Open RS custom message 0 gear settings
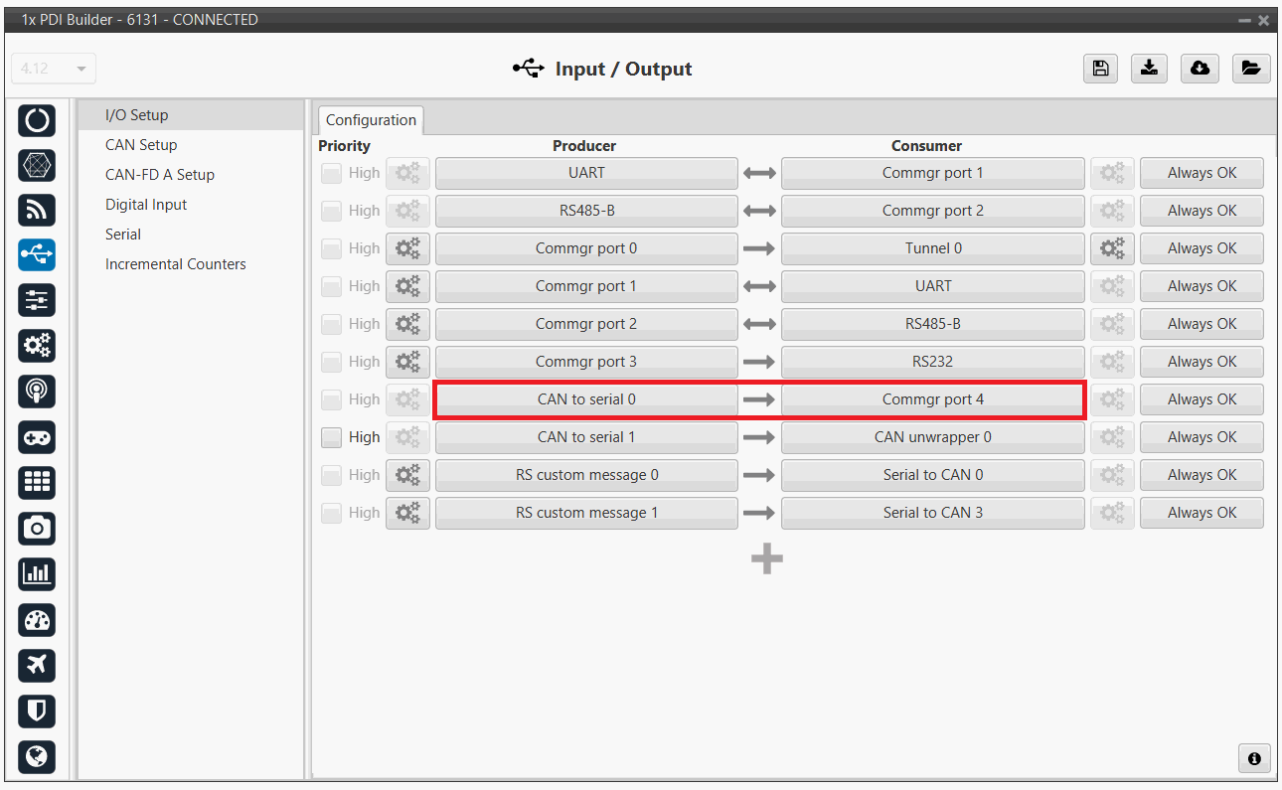Viewport: 1282px width, 790px height. 407,475
